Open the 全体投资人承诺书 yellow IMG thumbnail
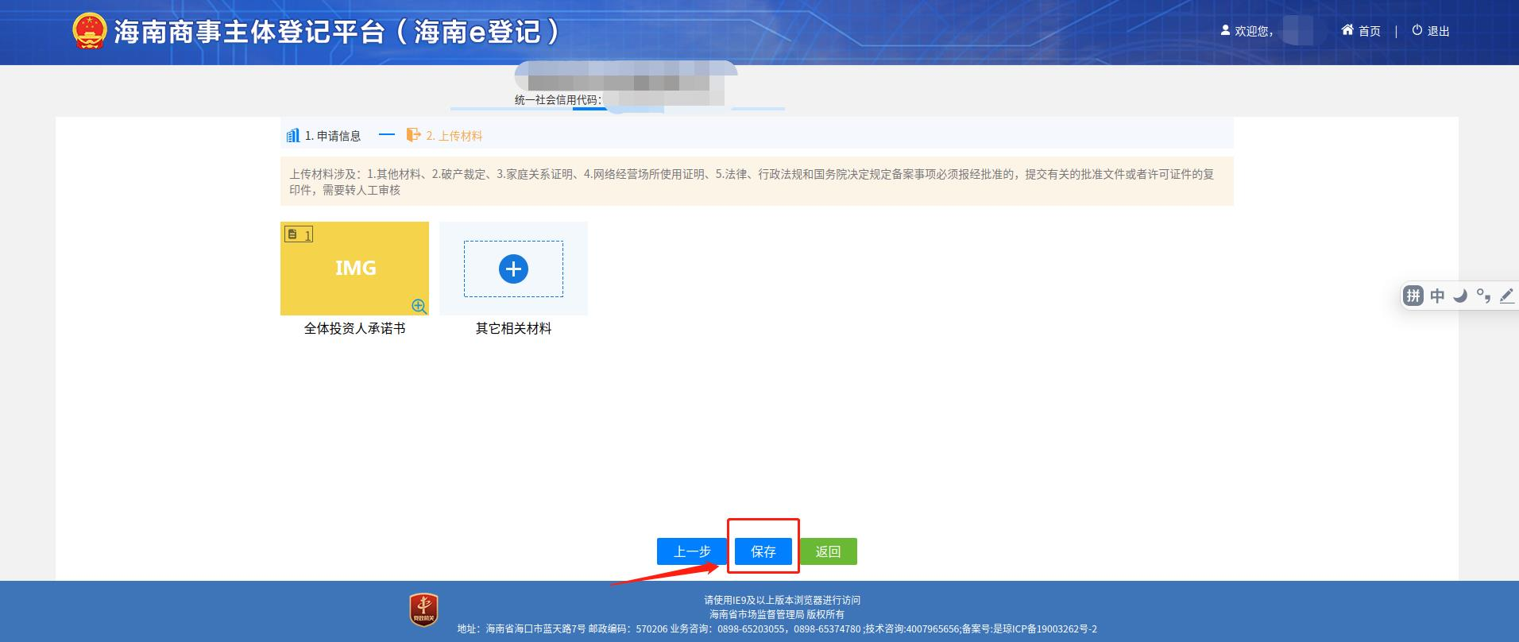The height and width of the screenshot is (642, 1519). pyautogui.click(x=354, y=269)
